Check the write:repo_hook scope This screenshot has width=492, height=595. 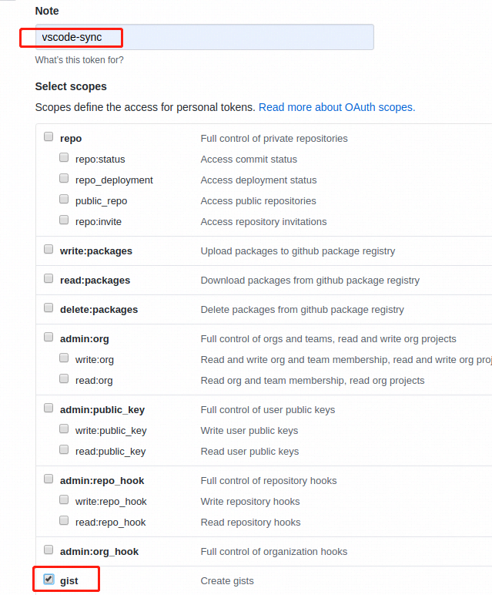(x=64, y=500)
